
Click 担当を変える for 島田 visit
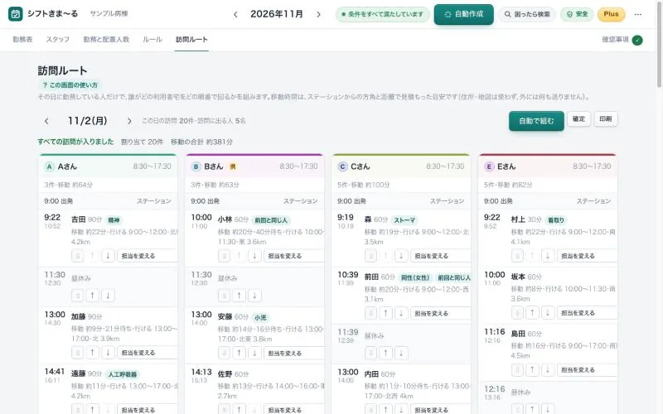(x=587, y=369)
